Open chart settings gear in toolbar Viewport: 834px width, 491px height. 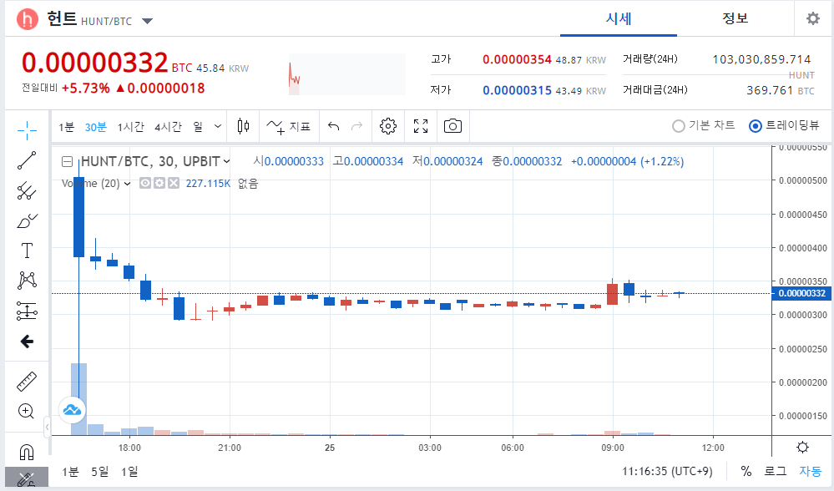[x=388, y=126]
